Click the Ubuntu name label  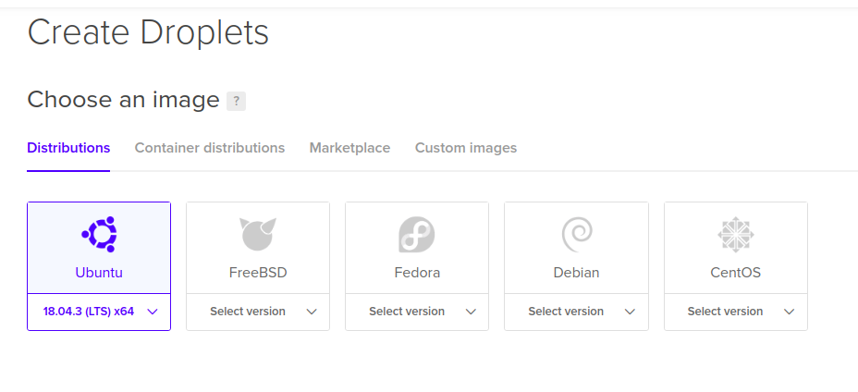tap(99, 273)
